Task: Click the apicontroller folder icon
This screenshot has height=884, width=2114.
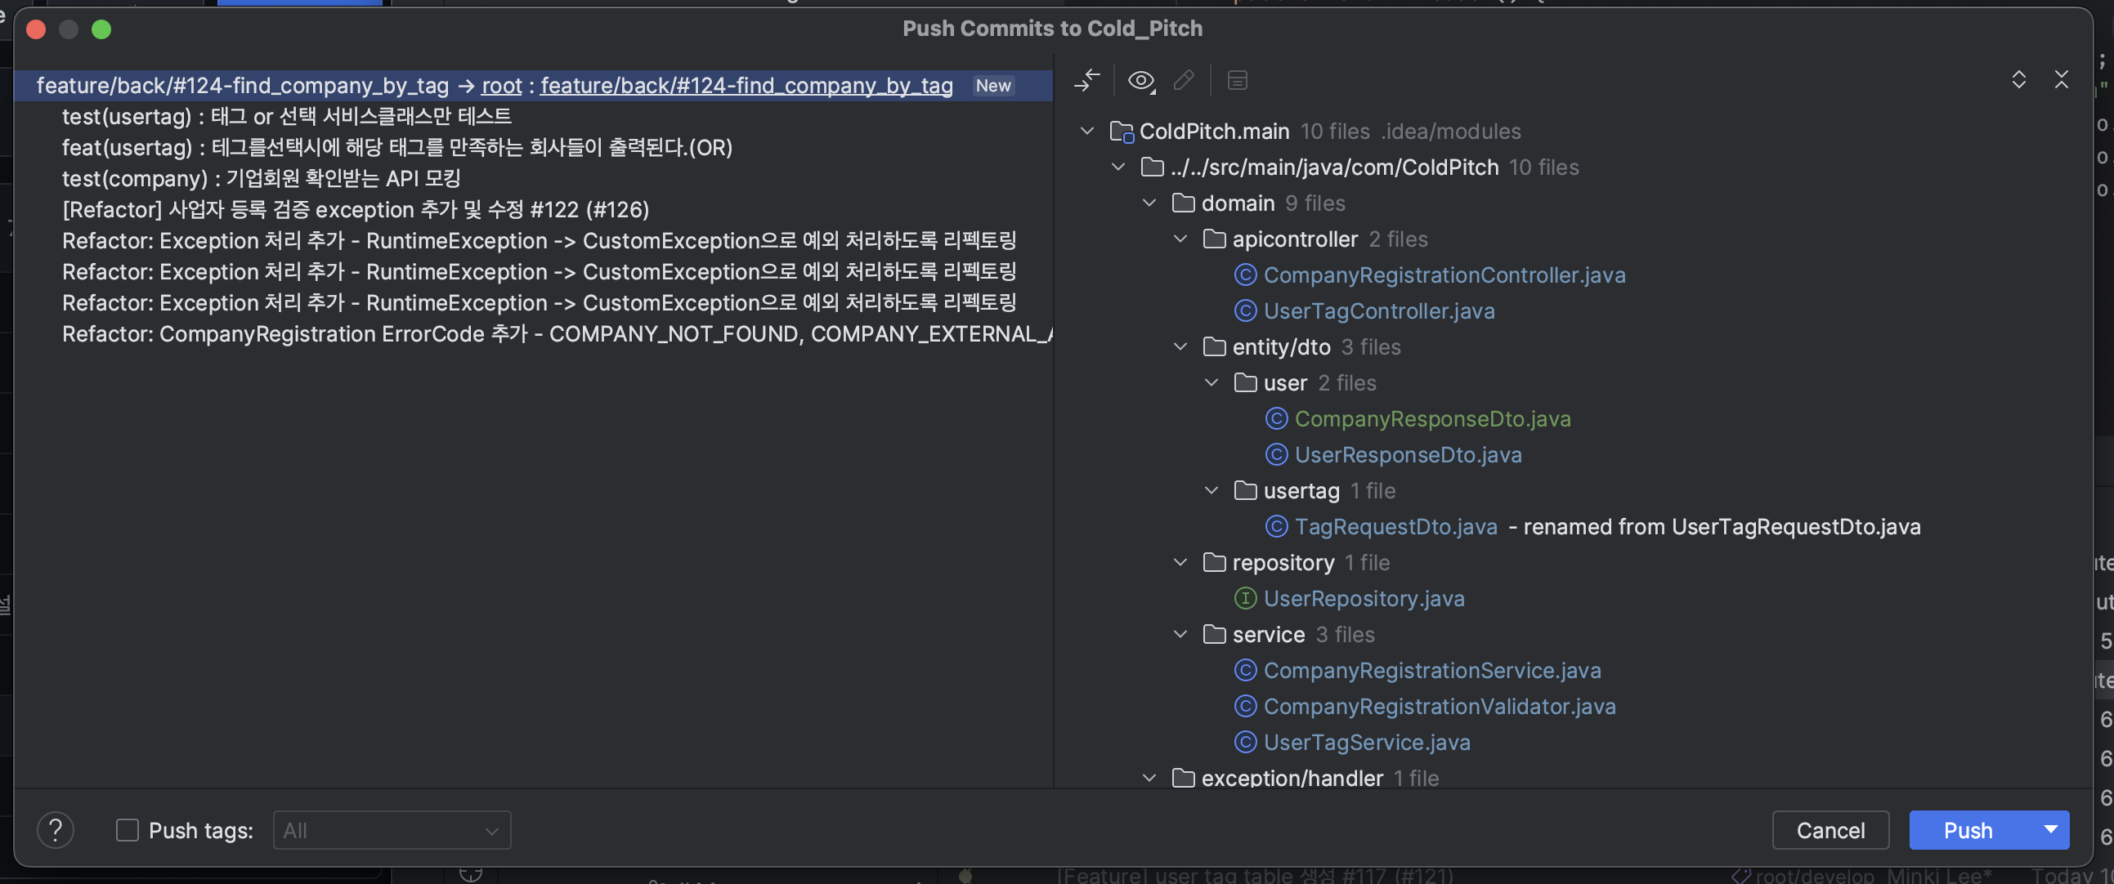Action: coord(1215,239)
